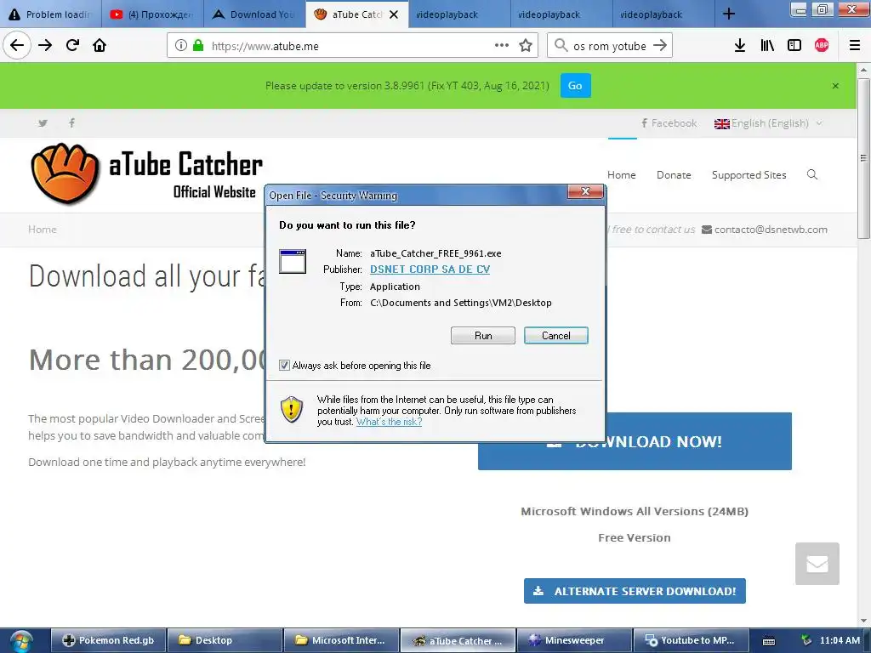The height and width of the screenshot is (653, 871).
Task: Open Youtube to MP taskbar button
Action: 691,641
